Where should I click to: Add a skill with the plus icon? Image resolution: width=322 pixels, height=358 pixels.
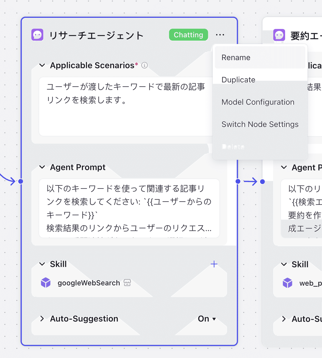214,264
